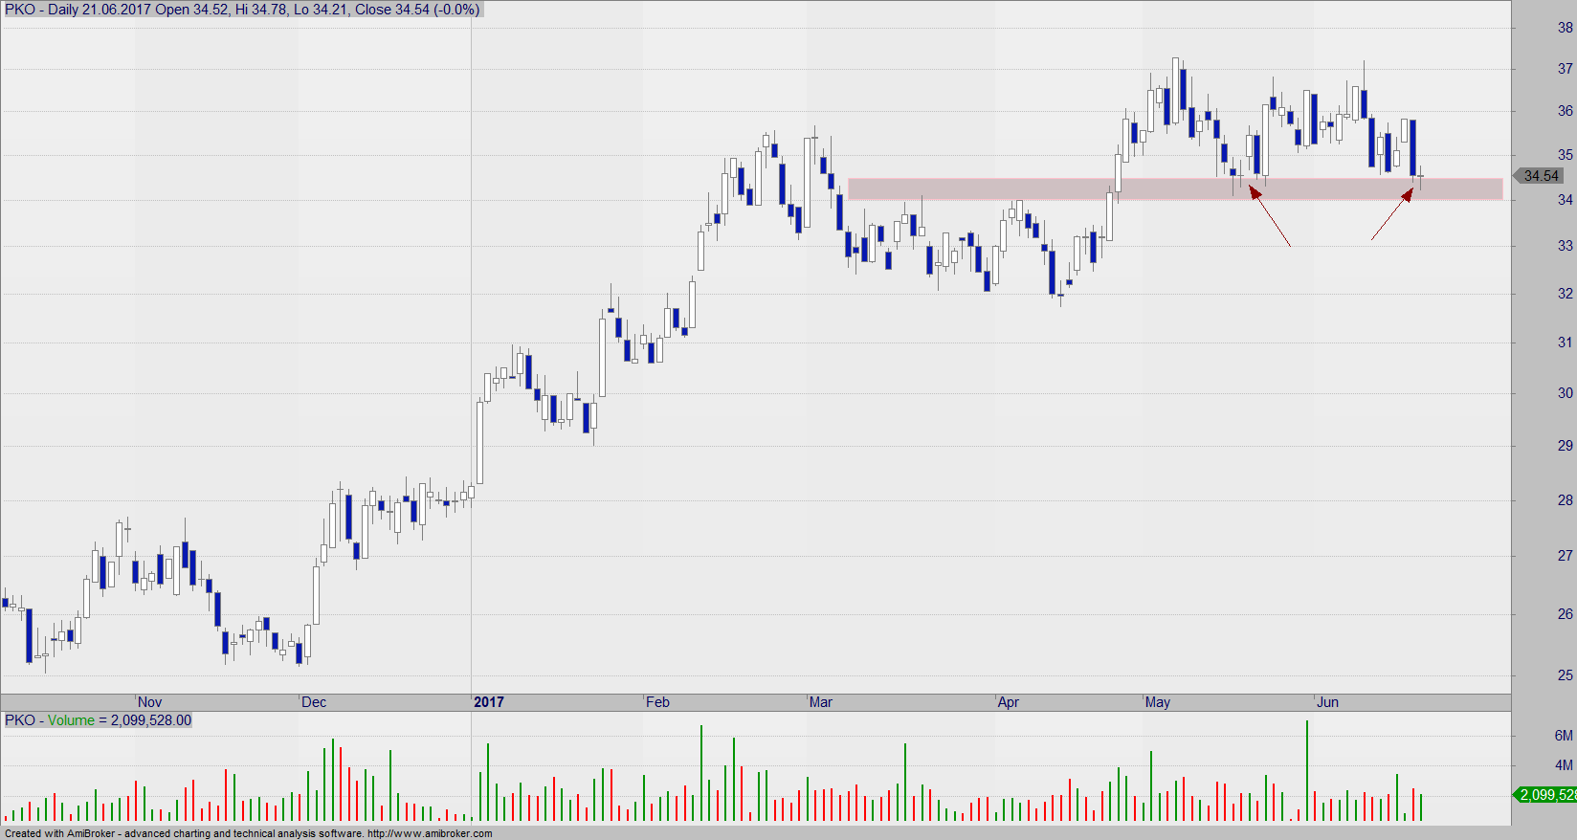Click the 36 price axis label

(x=1565, y=111)
